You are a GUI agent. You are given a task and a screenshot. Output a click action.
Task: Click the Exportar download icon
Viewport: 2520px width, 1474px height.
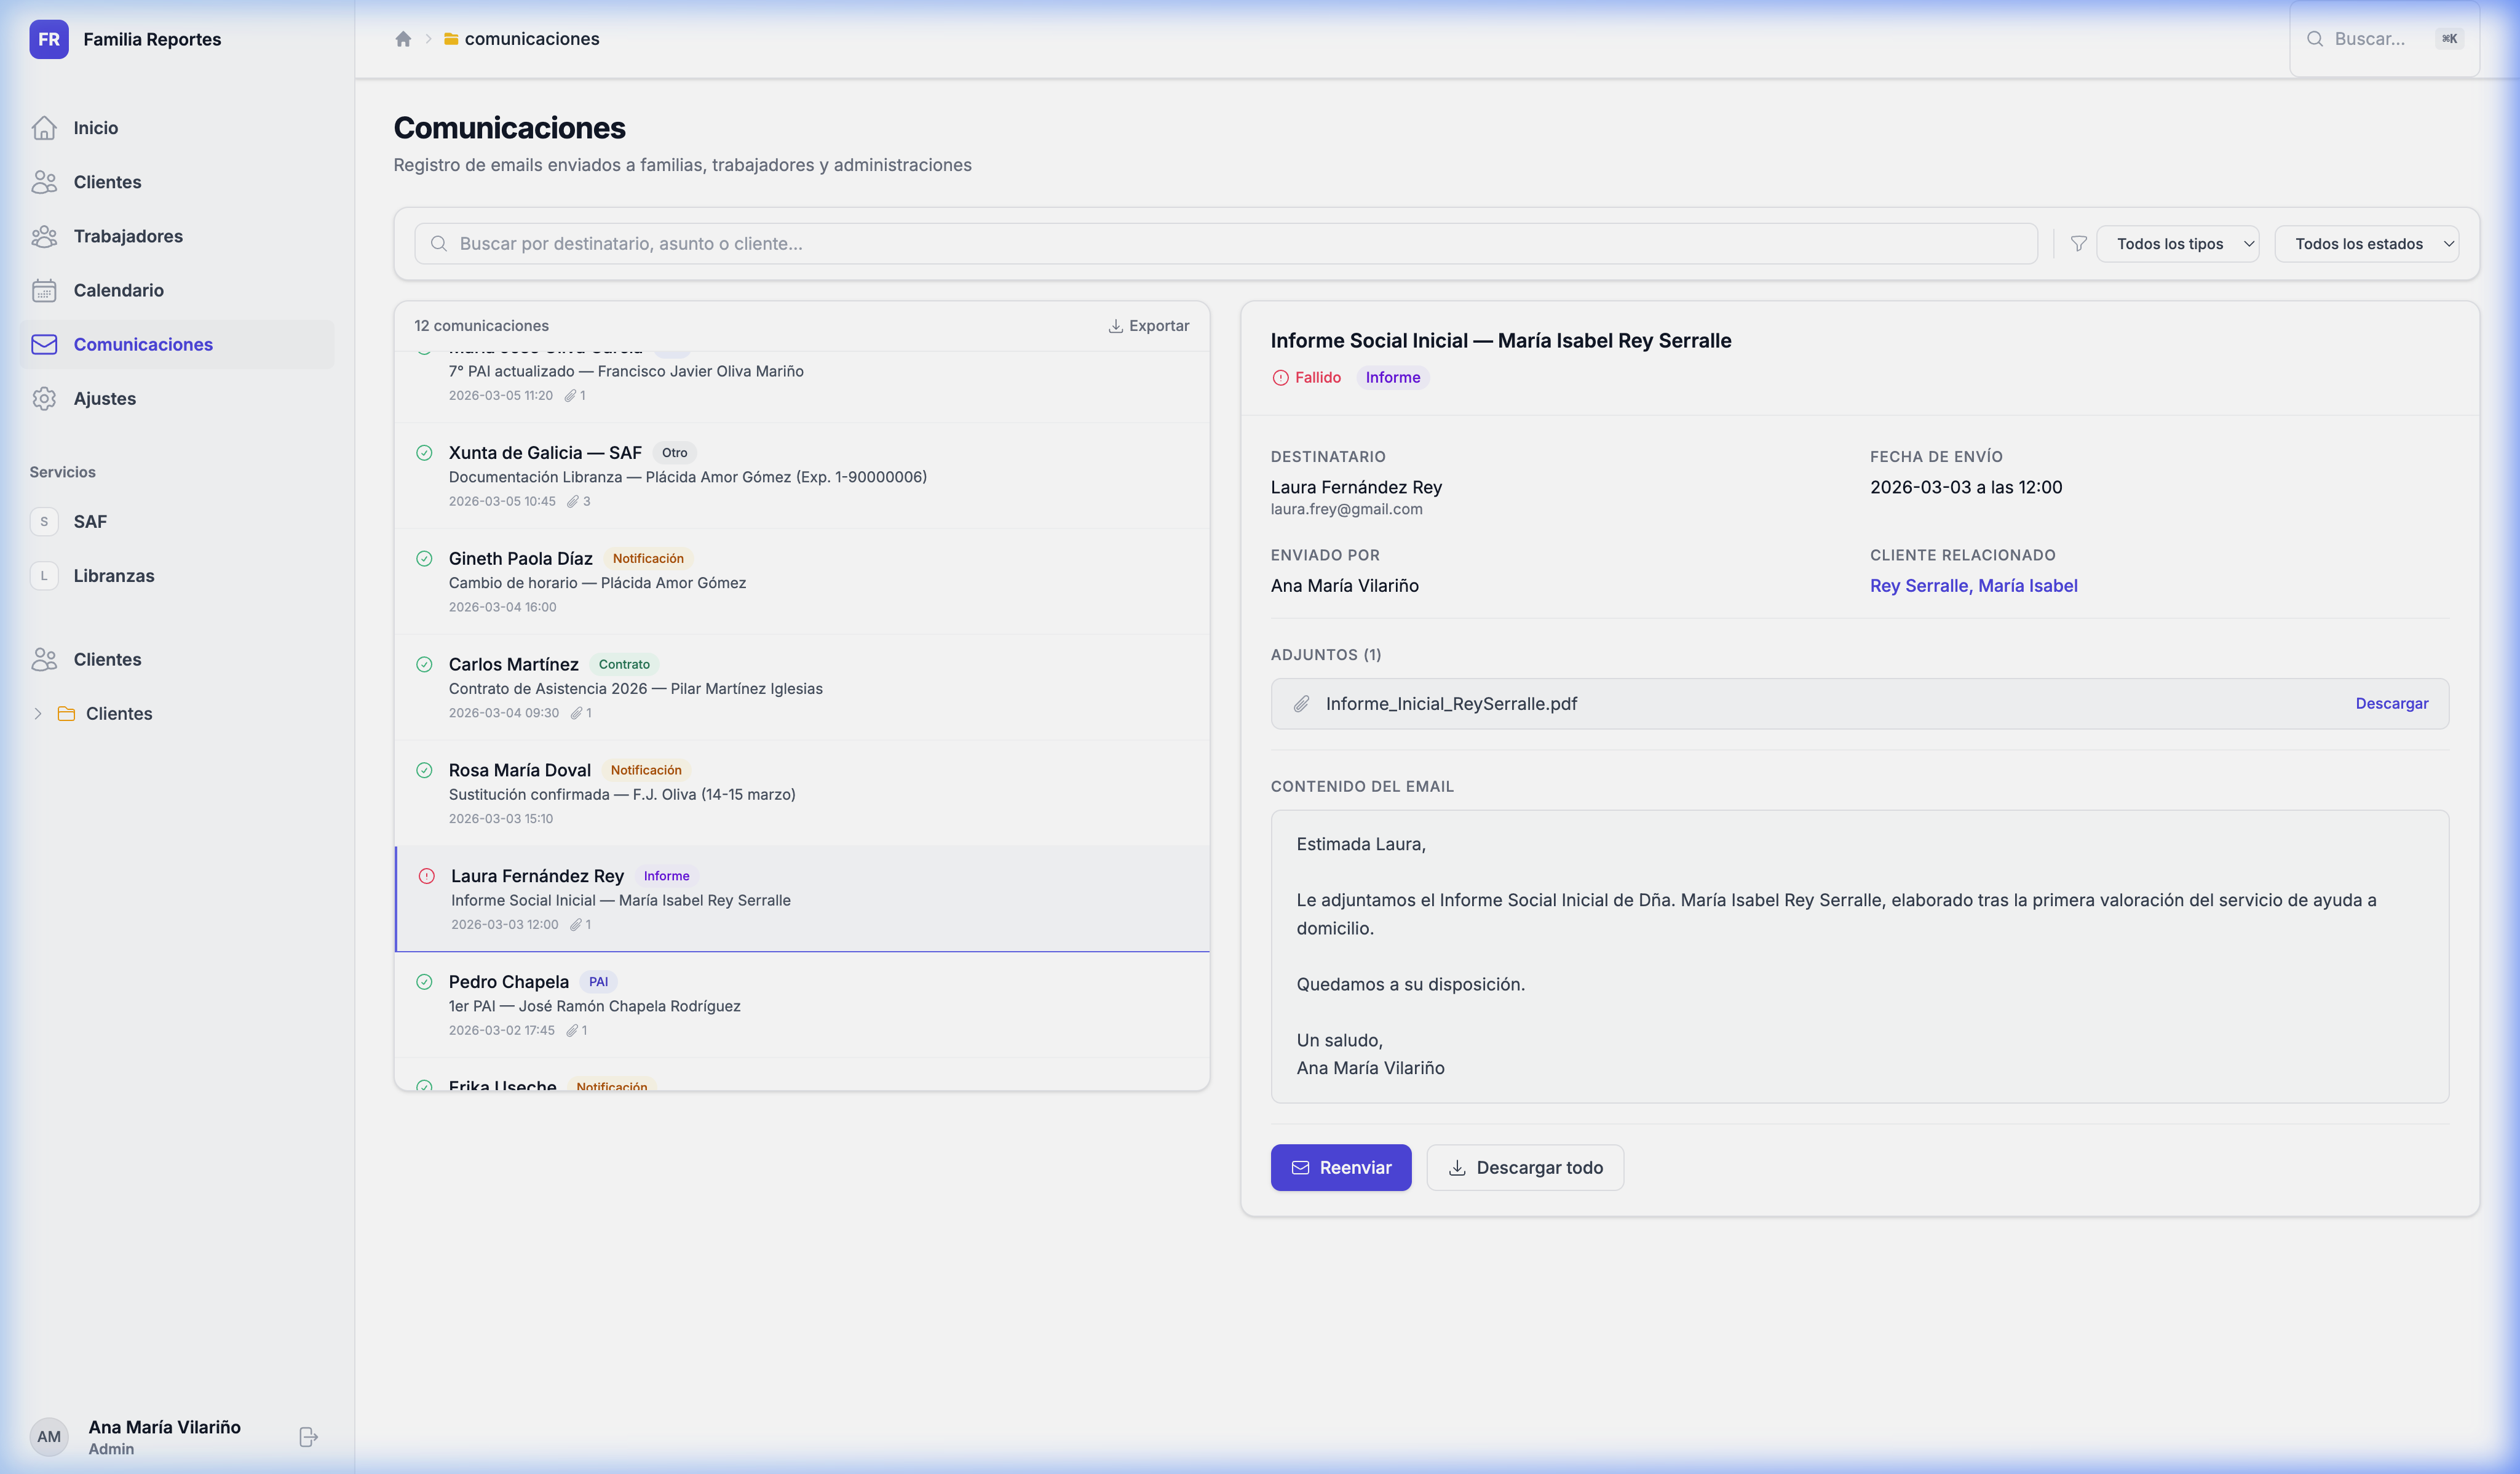click(x=1115, y=326)
